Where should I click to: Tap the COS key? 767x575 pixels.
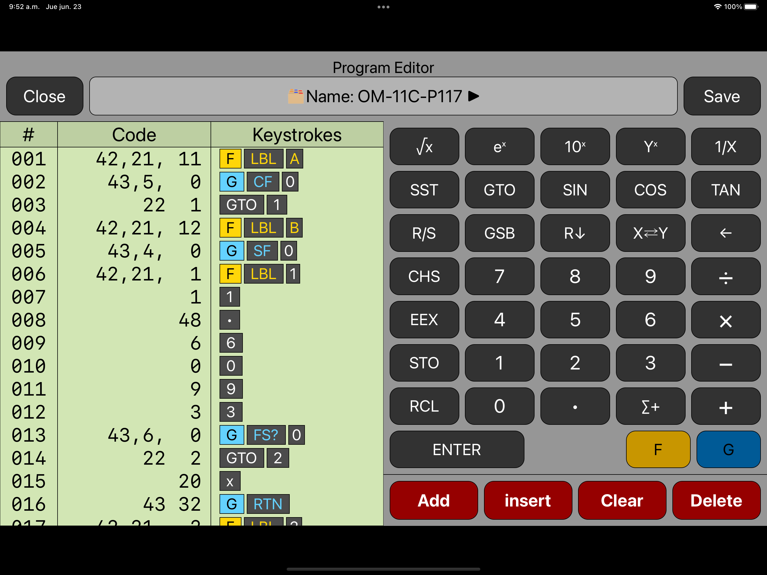tap(650, 190)
